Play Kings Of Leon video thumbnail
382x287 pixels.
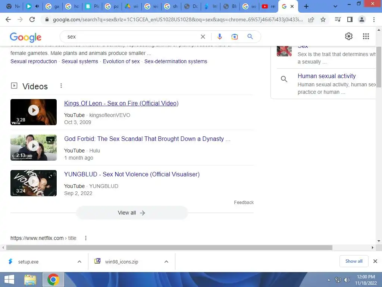coord(34,112)
